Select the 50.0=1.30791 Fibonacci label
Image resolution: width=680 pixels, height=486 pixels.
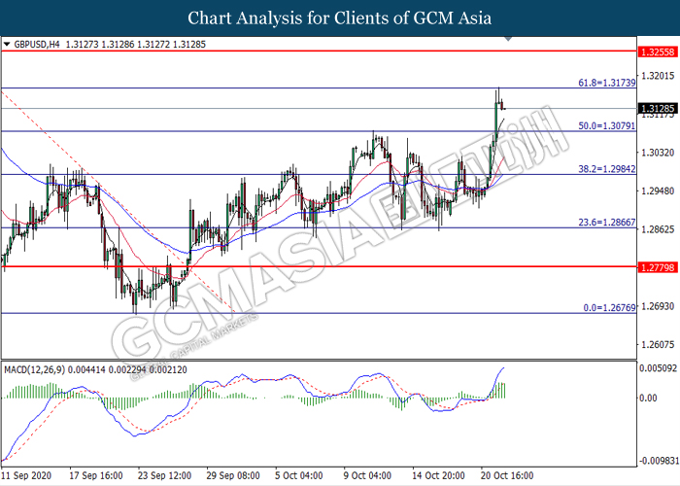pyautogui.click(x=606, y=125)
